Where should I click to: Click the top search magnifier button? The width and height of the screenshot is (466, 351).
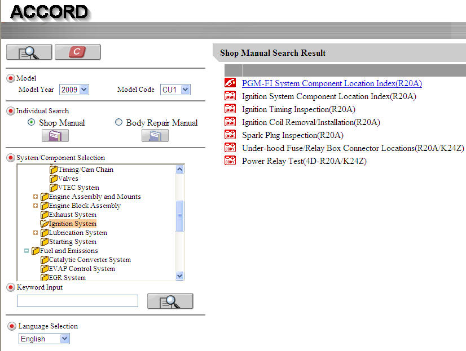click(x=29, y=52)
